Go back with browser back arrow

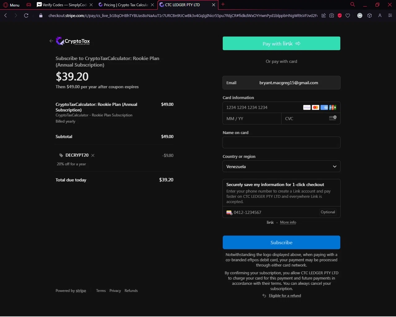(x=6, y=15)
